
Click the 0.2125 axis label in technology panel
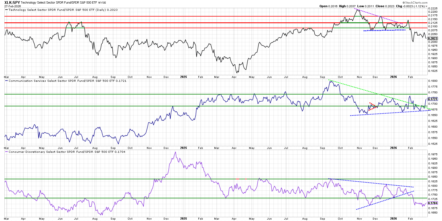(x=433, y=23)
